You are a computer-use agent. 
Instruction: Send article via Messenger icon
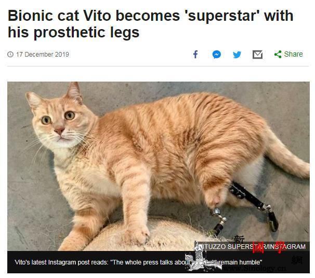(217, 55)
